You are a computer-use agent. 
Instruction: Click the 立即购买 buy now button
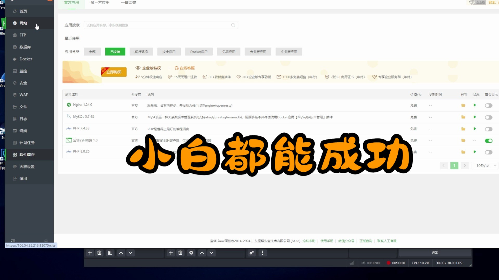click(x=114, y=72)
